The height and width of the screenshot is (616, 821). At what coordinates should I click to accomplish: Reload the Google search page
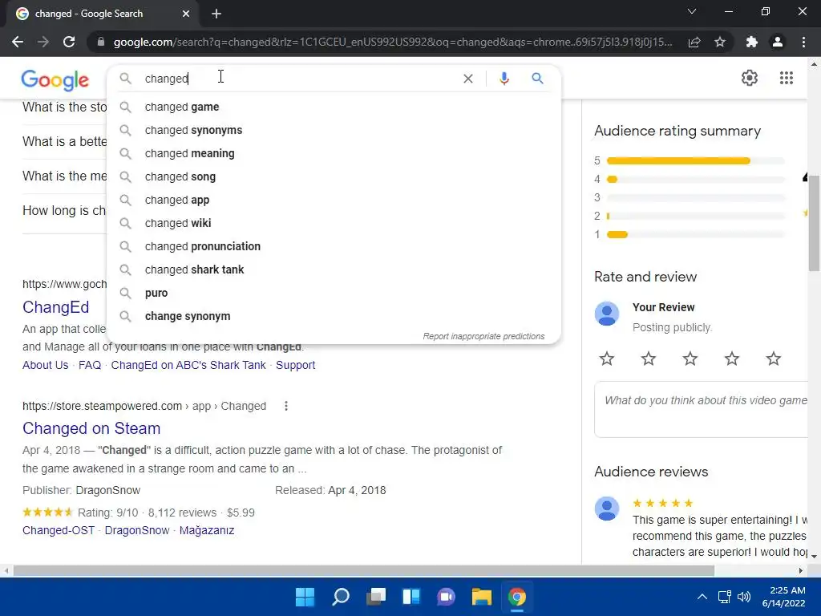(x=69, y=42)
